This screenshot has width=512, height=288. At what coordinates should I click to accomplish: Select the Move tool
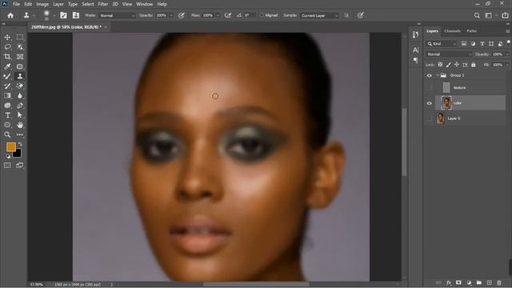(x=7, y=38)
